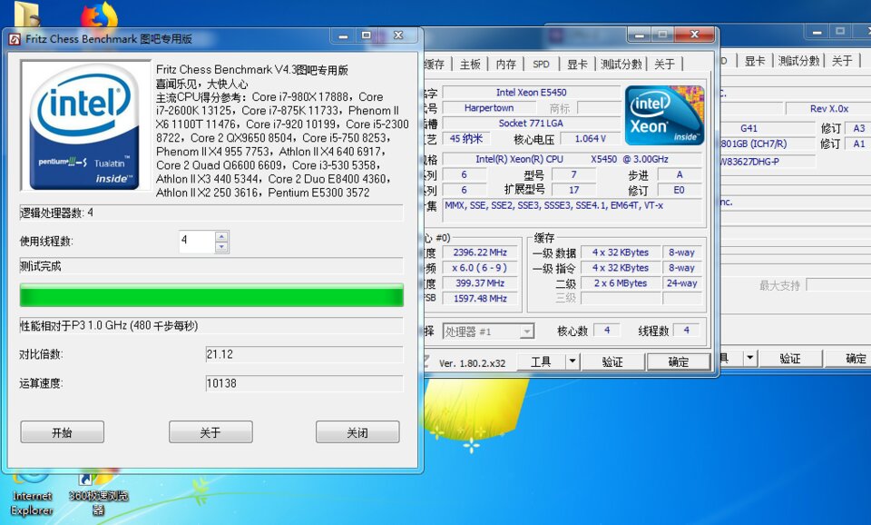Click the '性能相对于P3 1.0 GHz' text line
This screenshot has height=525, width=871.
point(109,325)
